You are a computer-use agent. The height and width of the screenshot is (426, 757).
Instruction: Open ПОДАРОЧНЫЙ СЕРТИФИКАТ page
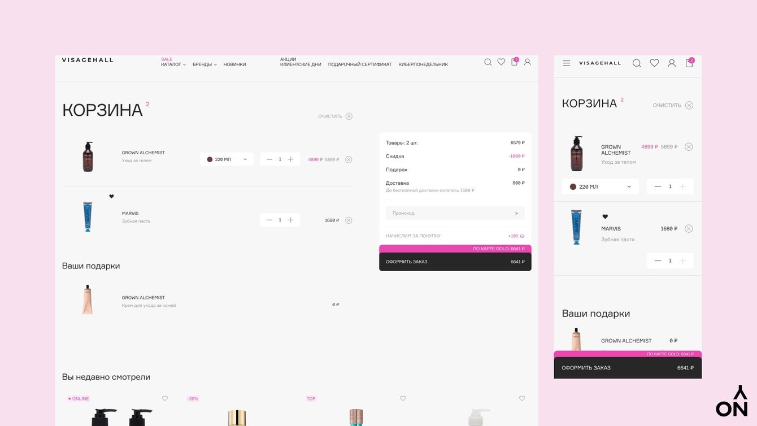tap(360, 64)
